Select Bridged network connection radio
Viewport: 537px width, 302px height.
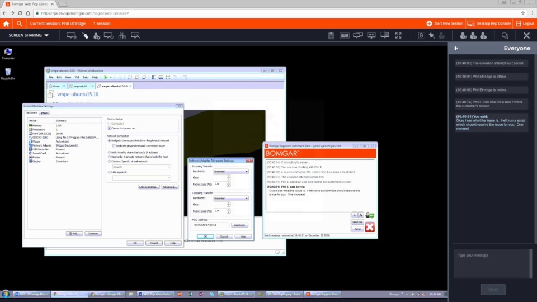click(x=110, y=141)
